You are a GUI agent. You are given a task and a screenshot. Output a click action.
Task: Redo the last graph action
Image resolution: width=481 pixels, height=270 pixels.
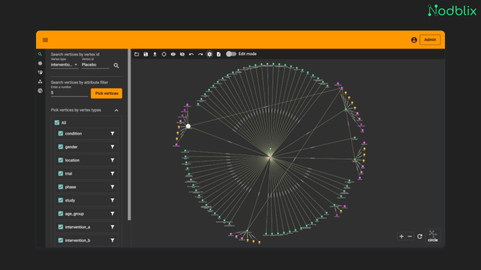pos(200,54)
